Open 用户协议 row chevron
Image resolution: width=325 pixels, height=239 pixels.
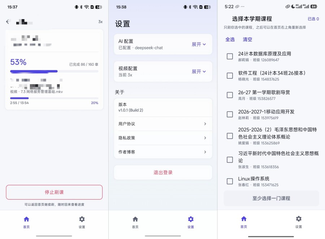pyautogui.click(x=205, y=124)
